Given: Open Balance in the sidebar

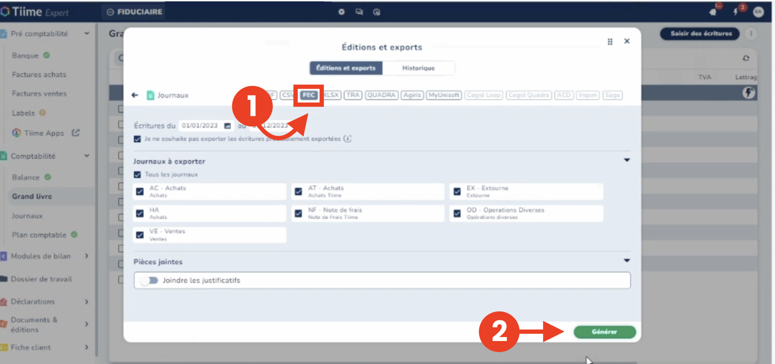Looking at the screenshot, I should tap(26, 177).
